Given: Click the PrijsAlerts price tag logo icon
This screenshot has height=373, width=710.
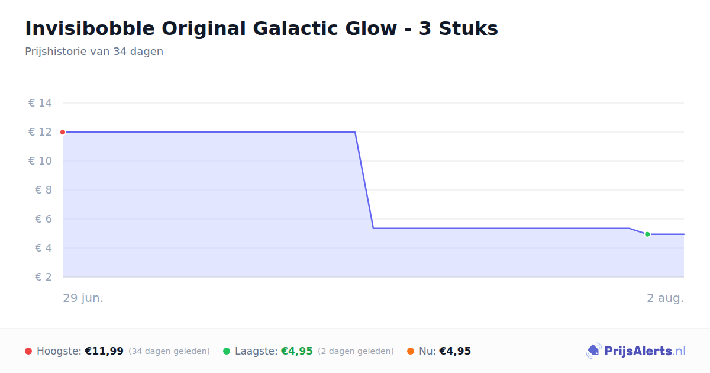Looking at the screenshot, I should tap(593, 351).
